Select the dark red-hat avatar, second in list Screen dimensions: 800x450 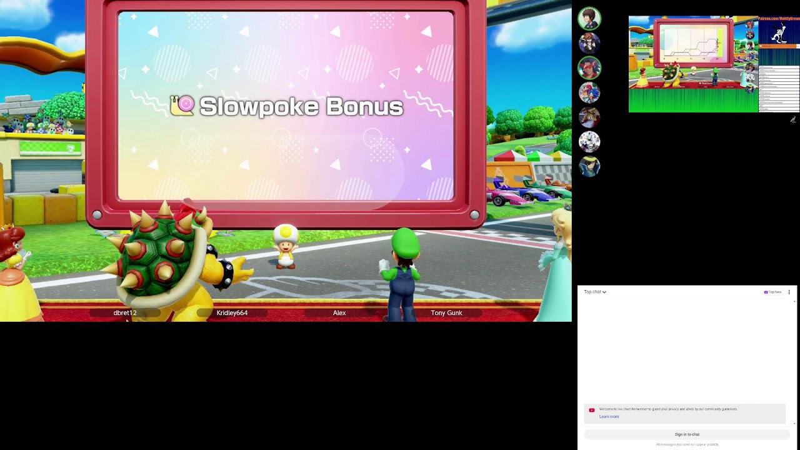pos(589,43)
